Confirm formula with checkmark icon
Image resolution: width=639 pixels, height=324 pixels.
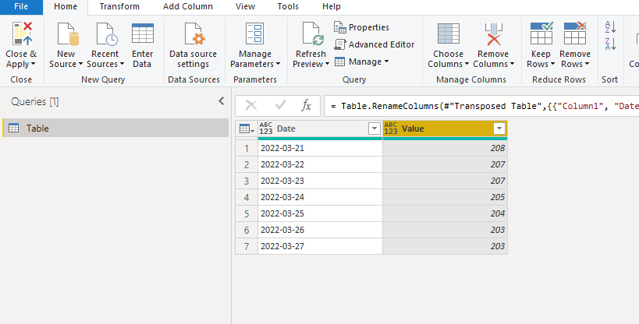tap(280, 106)
